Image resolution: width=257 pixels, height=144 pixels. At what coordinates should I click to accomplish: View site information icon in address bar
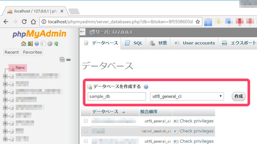click(44, 22)
